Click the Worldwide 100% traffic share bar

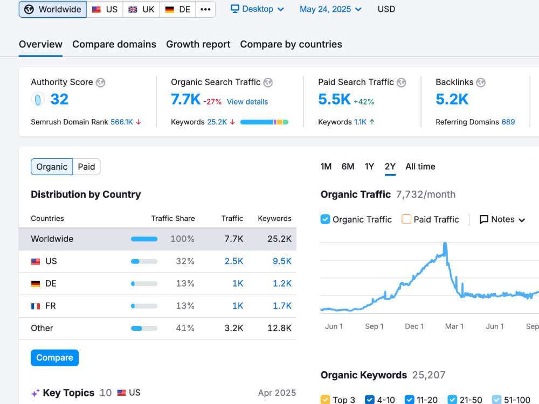[x=144, y=239]
